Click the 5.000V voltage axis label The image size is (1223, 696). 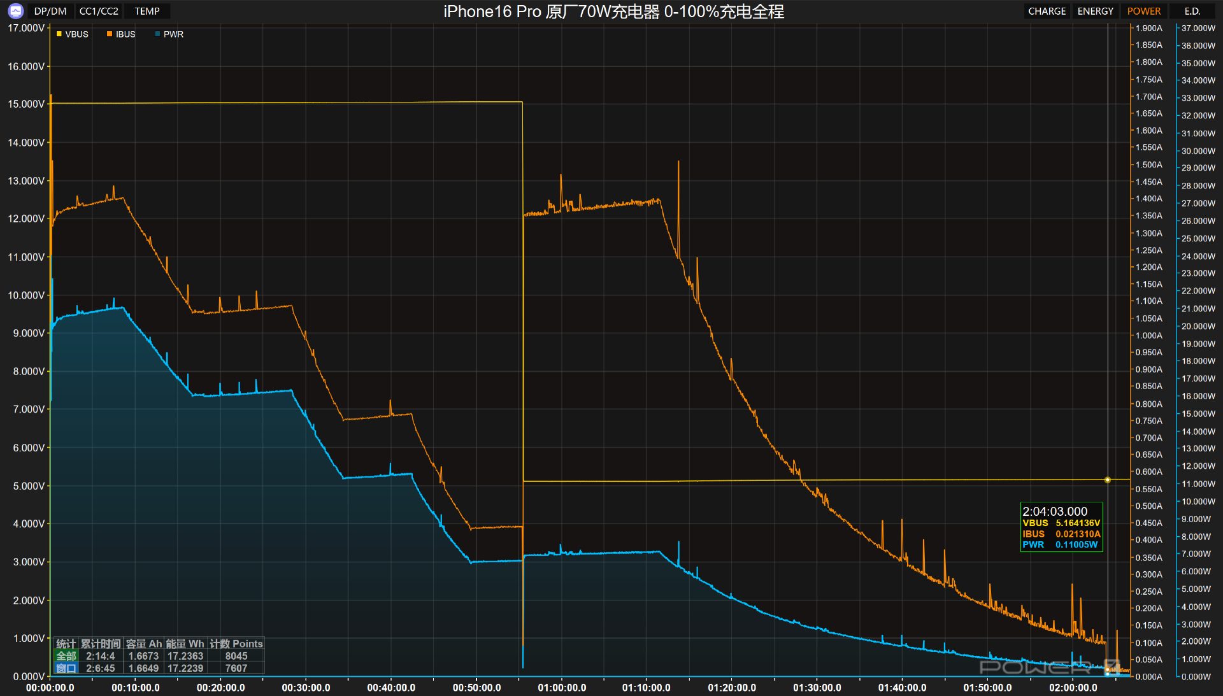point(29,486)
